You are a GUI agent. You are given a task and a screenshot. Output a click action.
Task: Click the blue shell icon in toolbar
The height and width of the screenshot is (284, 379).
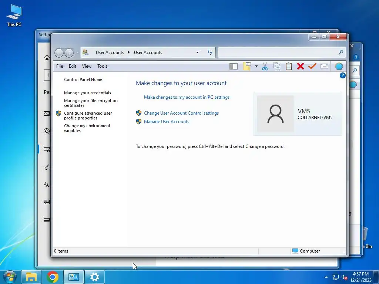point(339,66)
